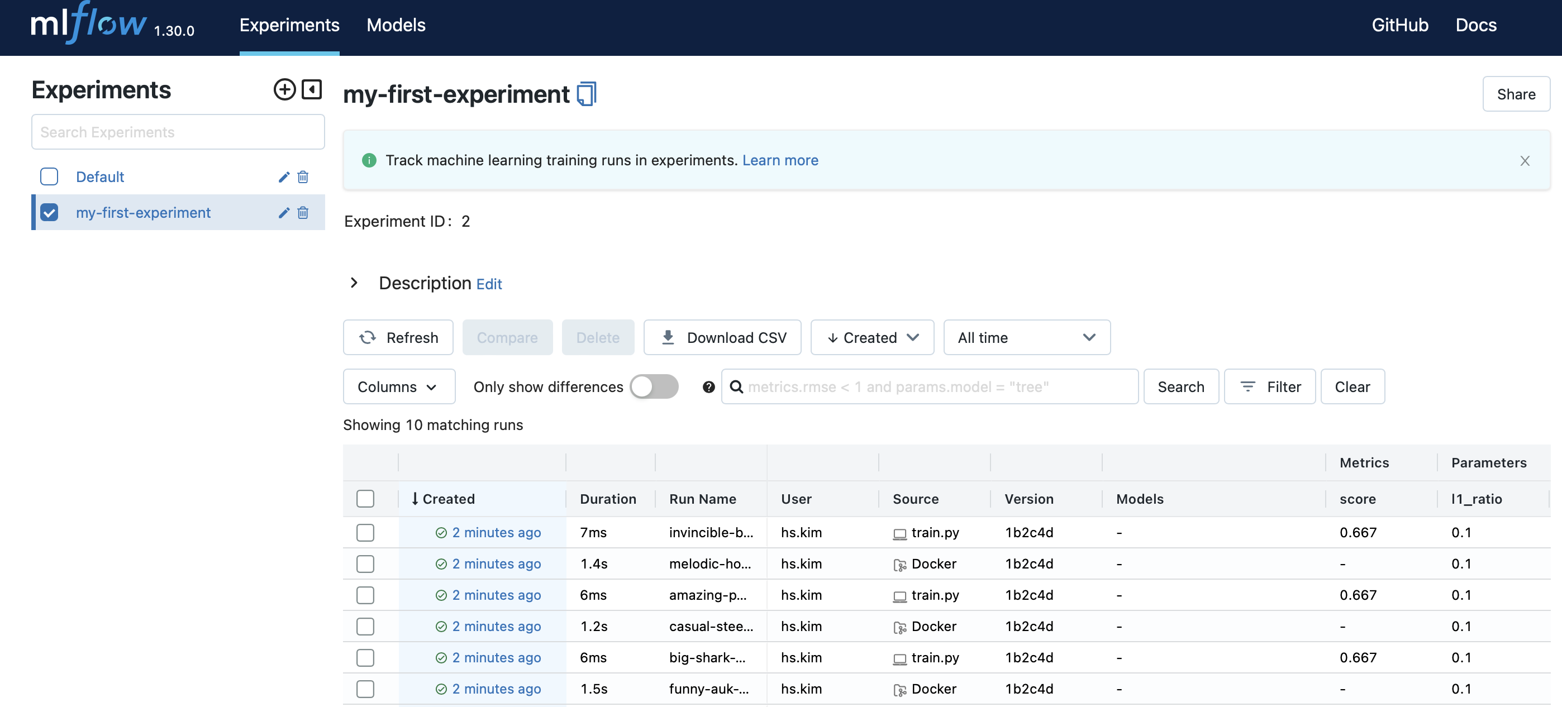
Task: Click trash icon for my-first-experiment
Action: coord(303,213)
